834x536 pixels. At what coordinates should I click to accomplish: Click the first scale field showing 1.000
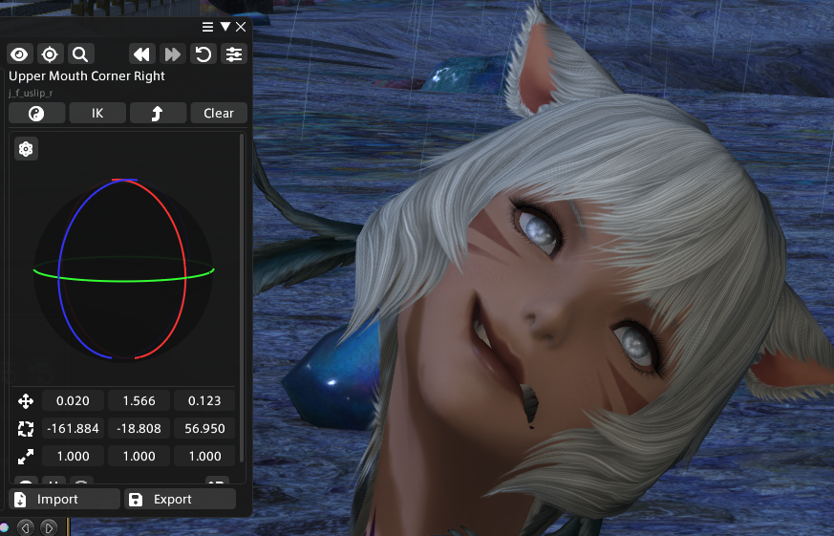tap(73, 457)
